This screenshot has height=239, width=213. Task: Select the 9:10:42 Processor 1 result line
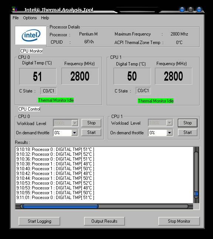(x=55, y=174)
